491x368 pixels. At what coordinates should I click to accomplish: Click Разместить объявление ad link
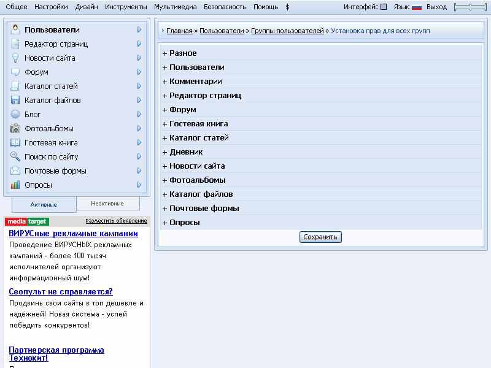click(116, 221)
